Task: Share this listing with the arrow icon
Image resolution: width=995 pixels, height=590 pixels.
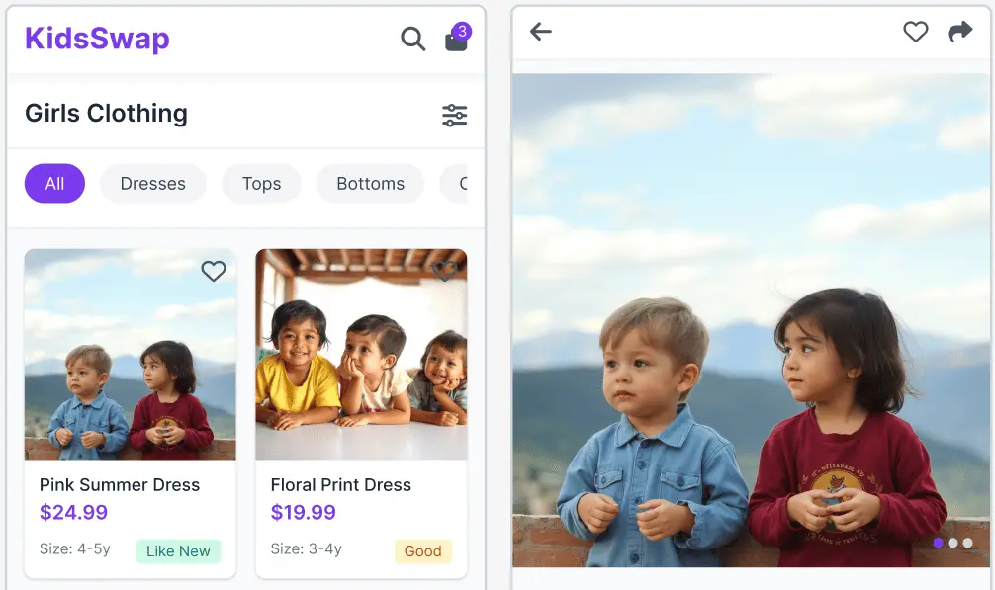Action: pos(959,32)
